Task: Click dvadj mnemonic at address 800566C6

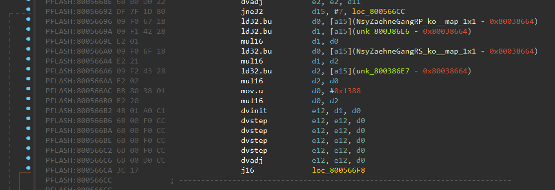Action: (252, 160)
